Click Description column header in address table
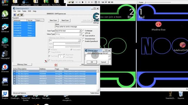The width and height of the screenshot is (188, 105). point(29,69)
